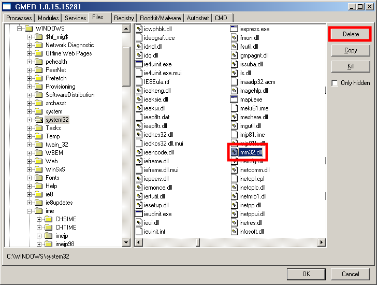Switch to the Rootkit/Malware tab

pos(160,18)
